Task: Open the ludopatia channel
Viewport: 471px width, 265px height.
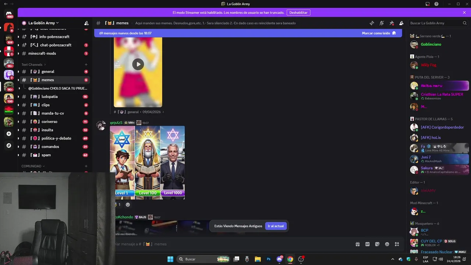Action: coord(54,97)
